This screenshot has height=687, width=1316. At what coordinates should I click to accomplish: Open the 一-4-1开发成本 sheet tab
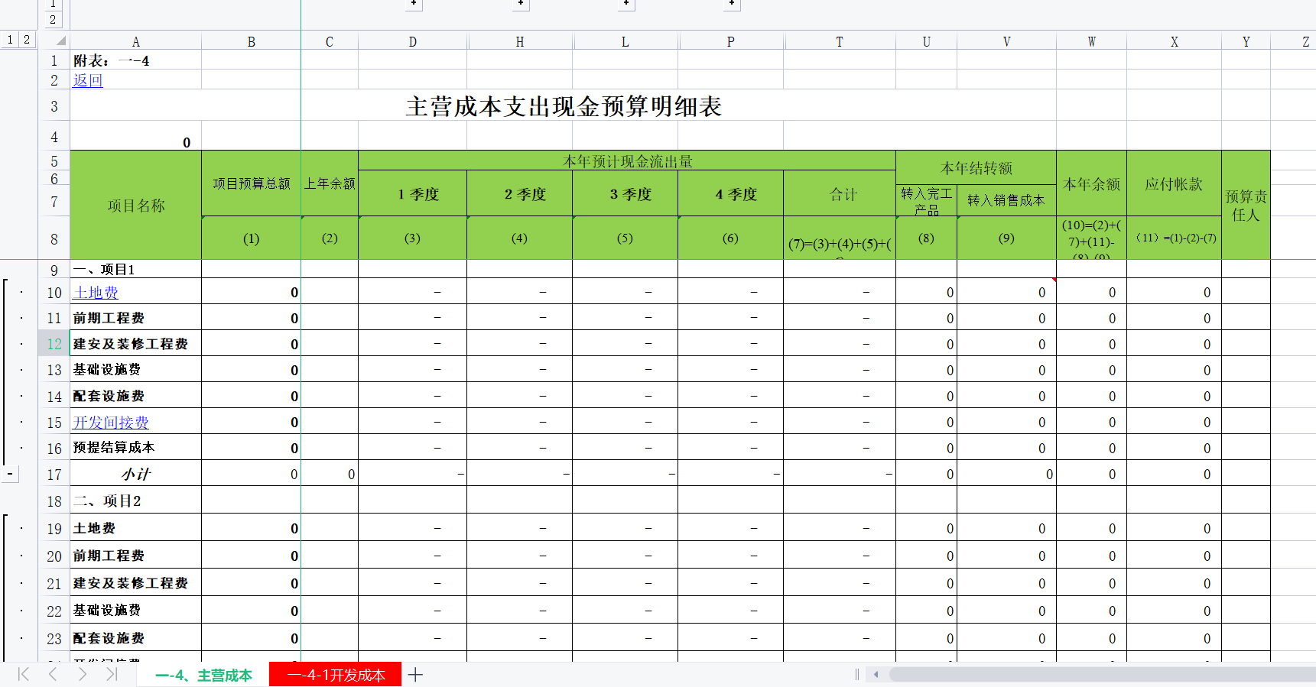(x=336, y=675)
